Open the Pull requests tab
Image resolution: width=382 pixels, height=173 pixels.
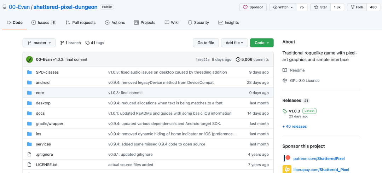click(x=81, y=22)
